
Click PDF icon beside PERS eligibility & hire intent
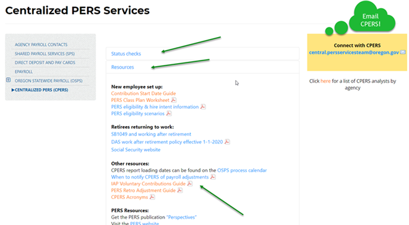(x=203, y=107)
